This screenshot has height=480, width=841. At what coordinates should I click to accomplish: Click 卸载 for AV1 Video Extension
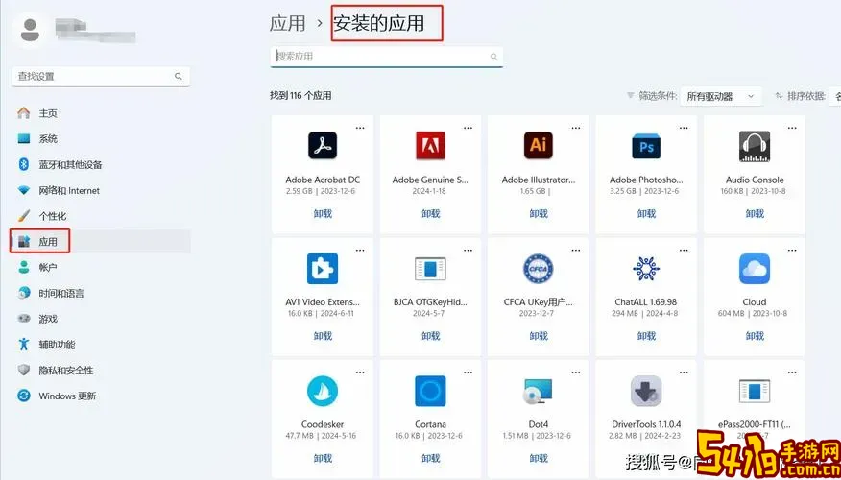(323, 336)
